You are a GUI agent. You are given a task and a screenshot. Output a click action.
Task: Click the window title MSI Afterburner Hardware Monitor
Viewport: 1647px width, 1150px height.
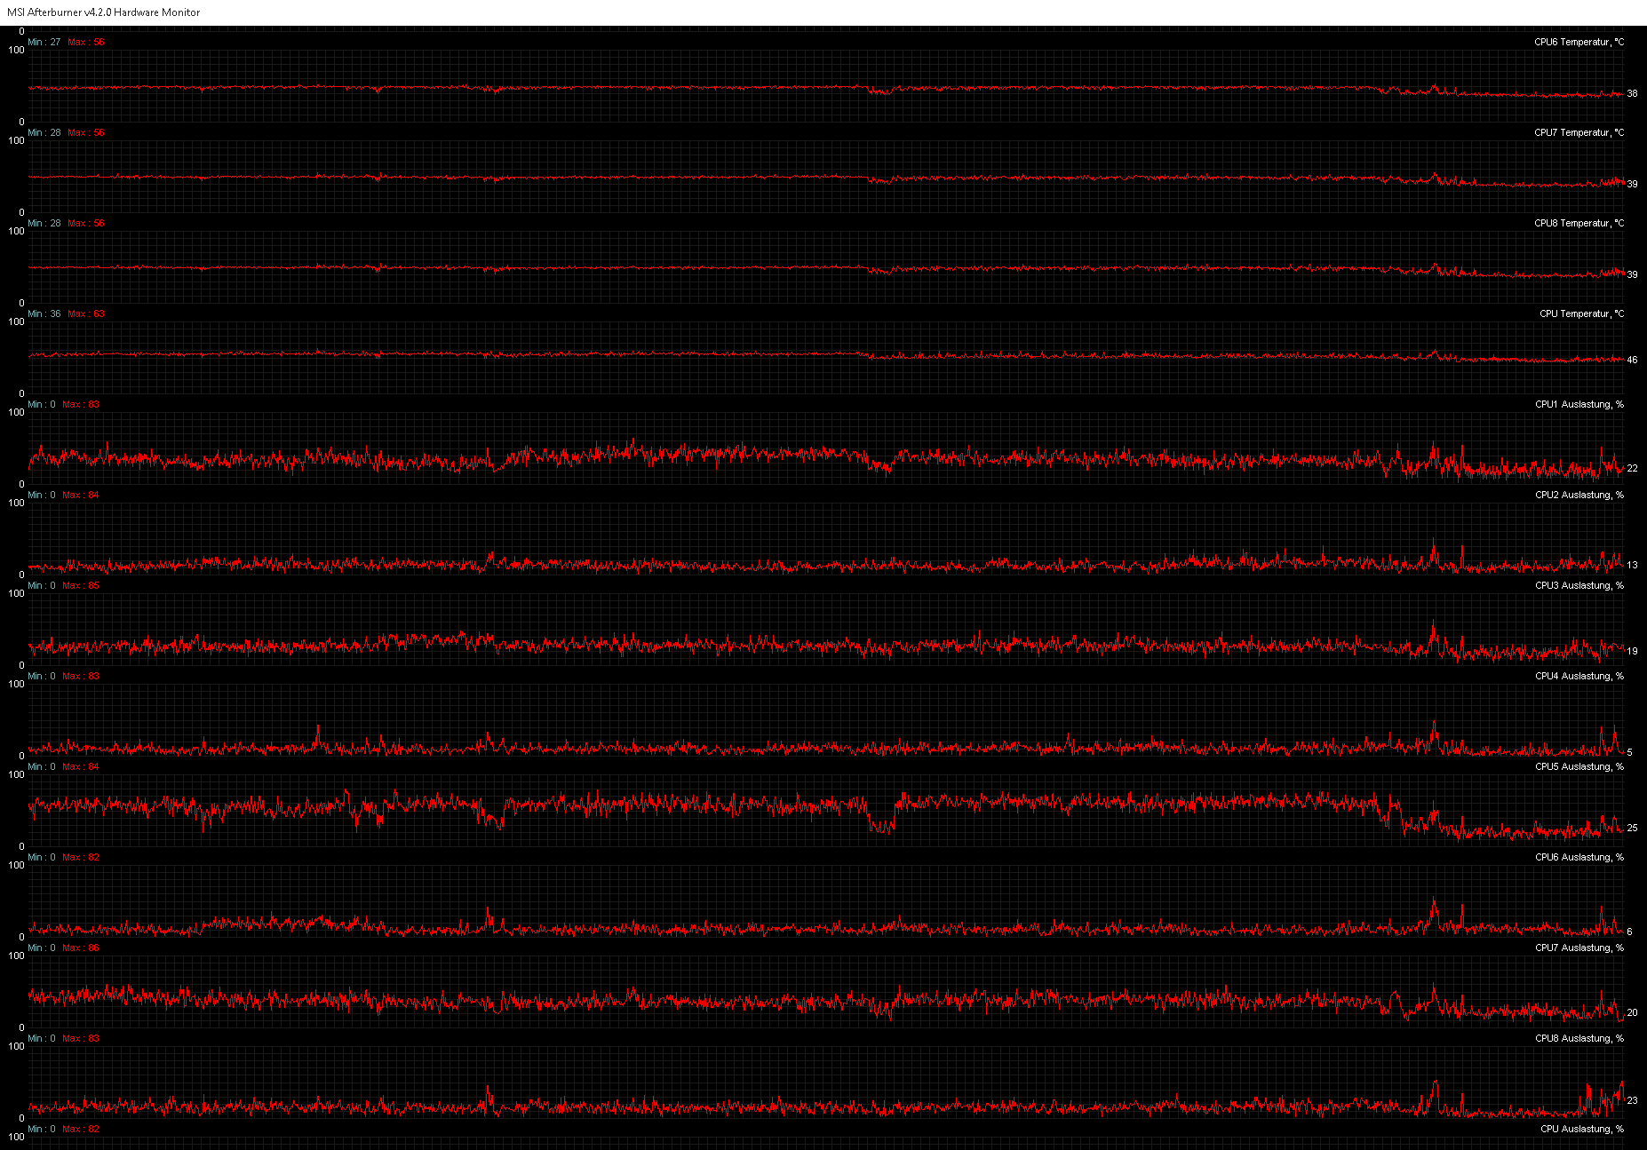coord(104,12)
